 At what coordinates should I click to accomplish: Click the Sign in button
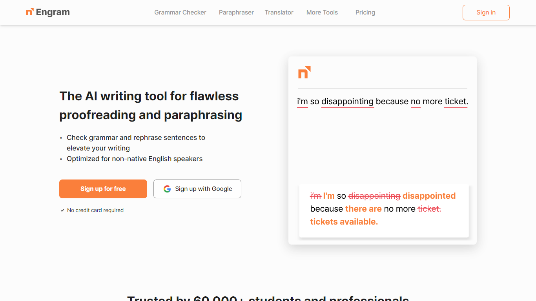486,13
